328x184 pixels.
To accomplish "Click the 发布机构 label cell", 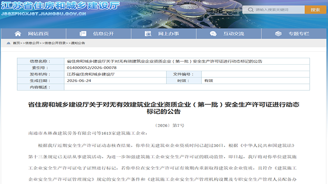I will pyautogui.click(x=41, y=74).
